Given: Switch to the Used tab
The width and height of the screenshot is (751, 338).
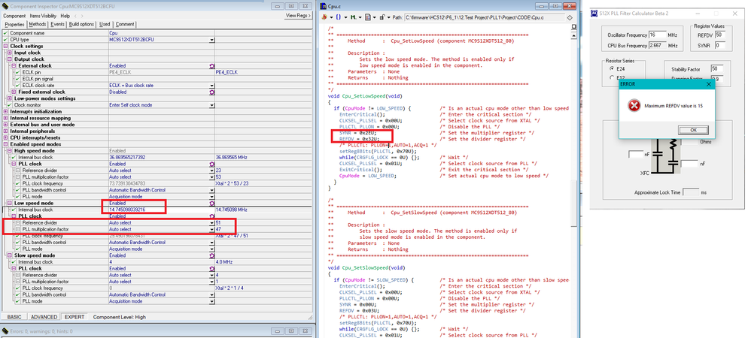Looking at the screenshot, I should pyautogui.click(x=105, y=24).
